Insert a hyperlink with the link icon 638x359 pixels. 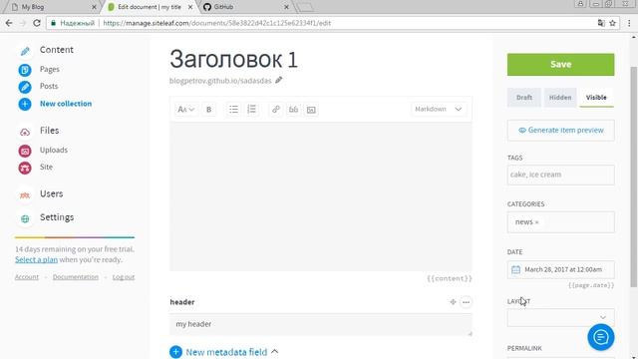coord(276,109)
